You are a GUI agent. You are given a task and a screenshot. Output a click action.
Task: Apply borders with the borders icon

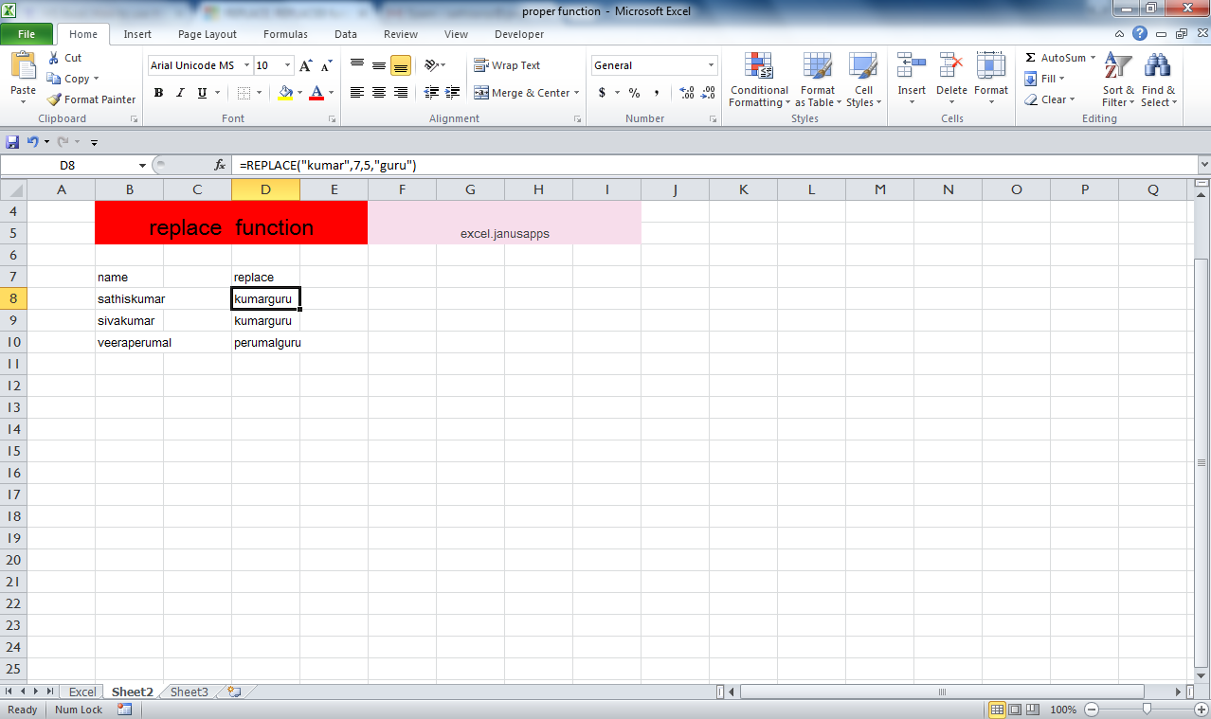(244, 93)
